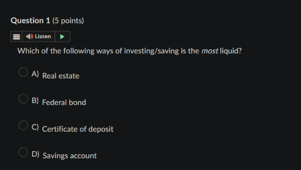Image resolution: width=301 pixels, height=170 pixels.
Task: Click the D) letter label
Action: [x=36, y=154]
